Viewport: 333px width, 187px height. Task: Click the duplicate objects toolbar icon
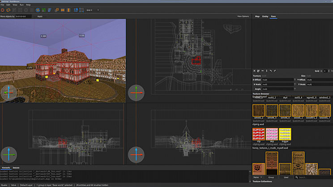pyautogui.click(x=57, y=10)
